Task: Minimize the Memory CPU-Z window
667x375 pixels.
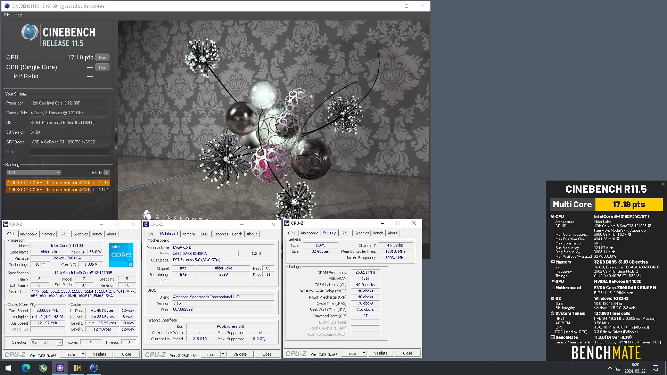Action: tap(382, 223)
